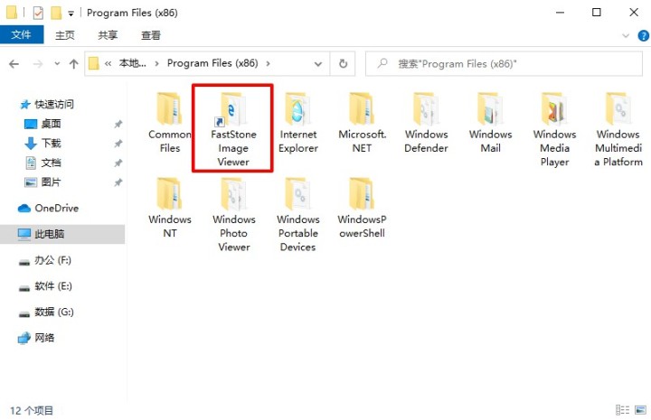Open the 查看 ribbon tab
The width and height of the screenshot is (651, 420).
(151, 35)
